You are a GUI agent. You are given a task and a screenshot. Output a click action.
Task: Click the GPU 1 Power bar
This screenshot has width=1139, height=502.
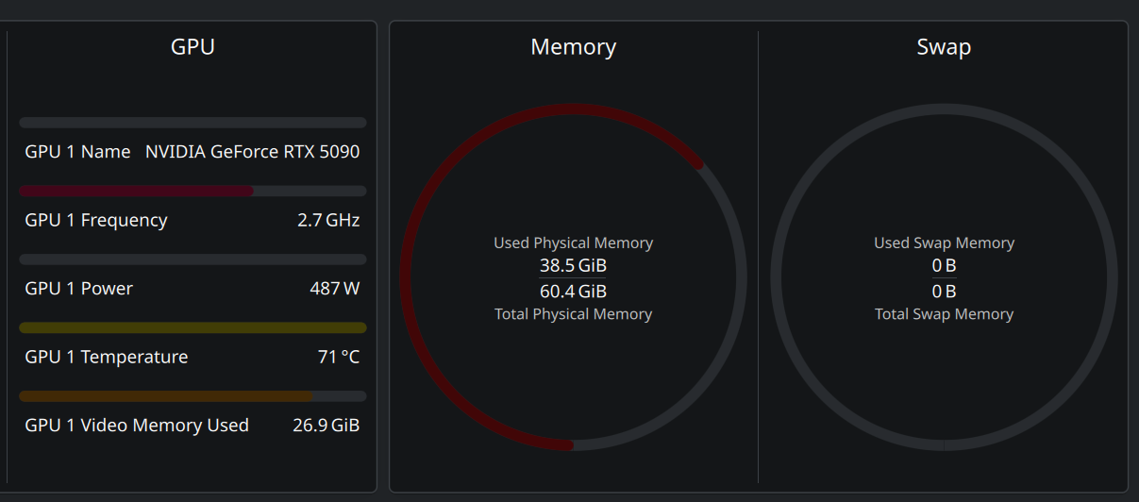pyautogui.click(x=193, y=259)
